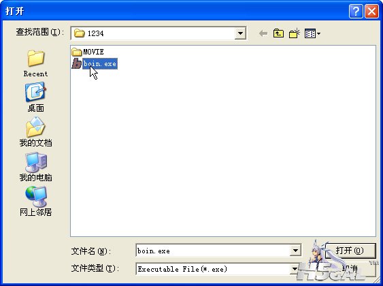Screen dimensions: 383x286
Task: Expand the 文件名 file name dropdown arrow
Action: [x=295, y=251]
